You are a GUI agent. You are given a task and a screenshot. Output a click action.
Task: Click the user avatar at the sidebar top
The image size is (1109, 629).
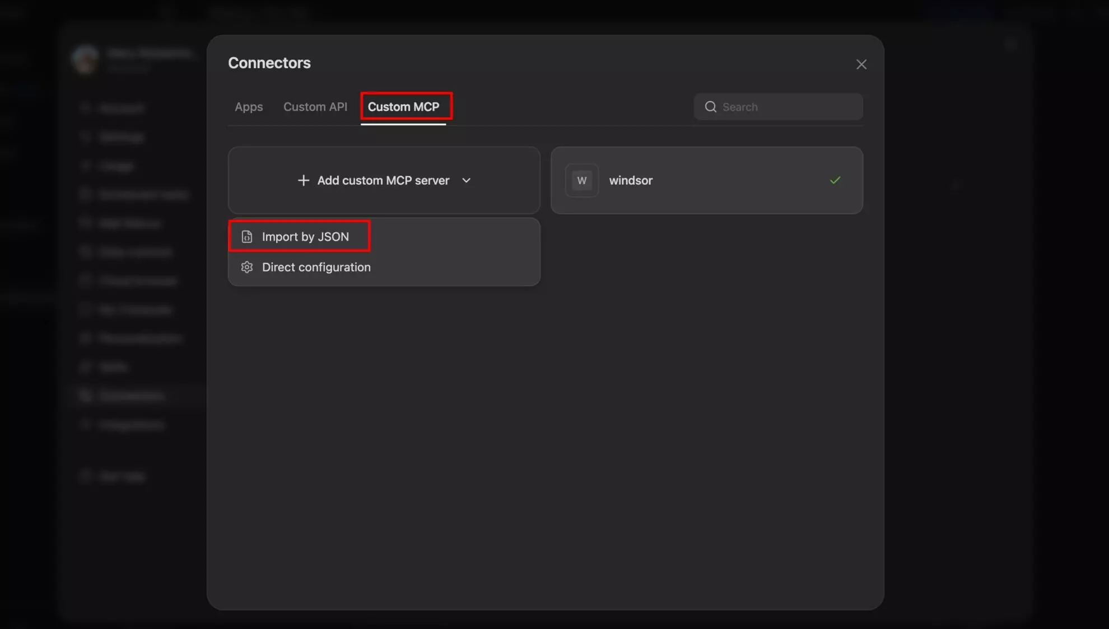pos(85,59)
